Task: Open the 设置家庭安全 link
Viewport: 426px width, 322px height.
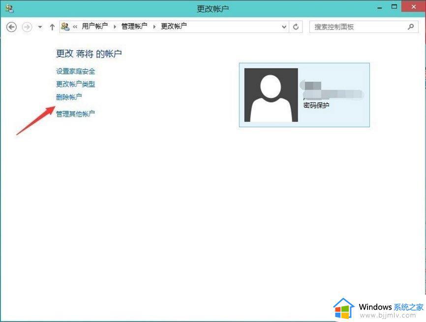Action: point(76,71)
